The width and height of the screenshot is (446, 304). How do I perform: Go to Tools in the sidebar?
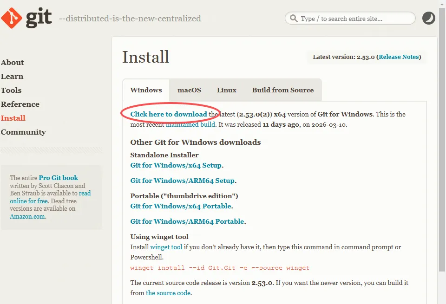coord(11,91)
